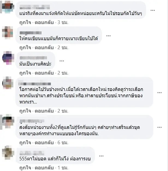Open options menu for the แน่จริงที่ลงมาแจ้งพิกัด comment
The image size is (168, 171).
(x=153, y=10)
